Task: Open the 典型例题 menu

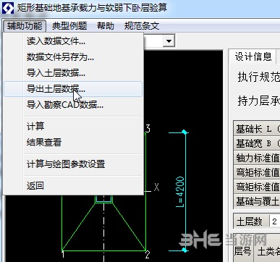Action: [x=69, y=25]
